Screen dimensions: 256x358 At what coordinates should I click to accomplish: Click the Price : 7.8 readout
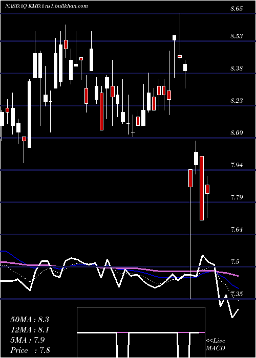click(x=30, y=350)
